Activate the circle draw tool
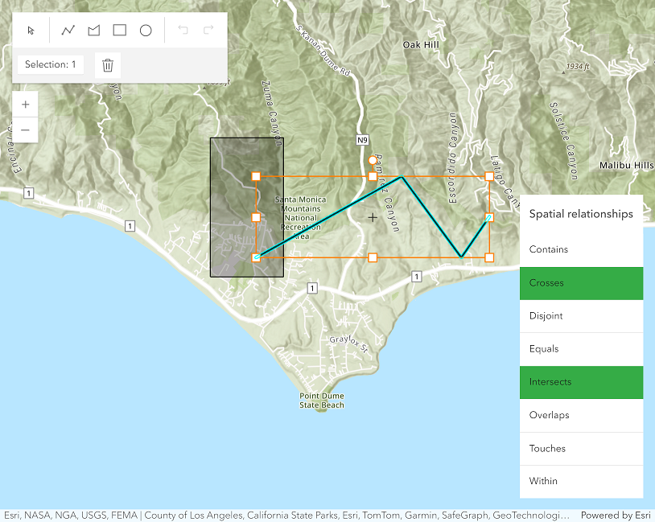This screenshot has width=655, height=522. 146,31
